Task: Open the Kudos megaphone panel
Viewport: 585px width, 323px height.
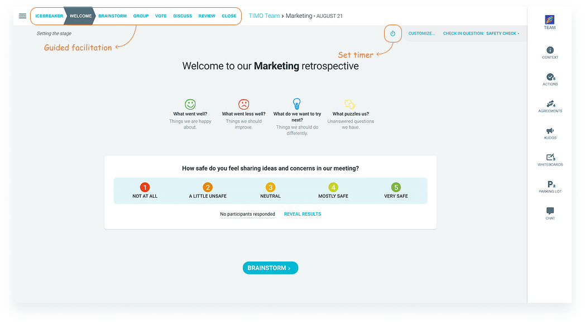Action: coord(550,134)
